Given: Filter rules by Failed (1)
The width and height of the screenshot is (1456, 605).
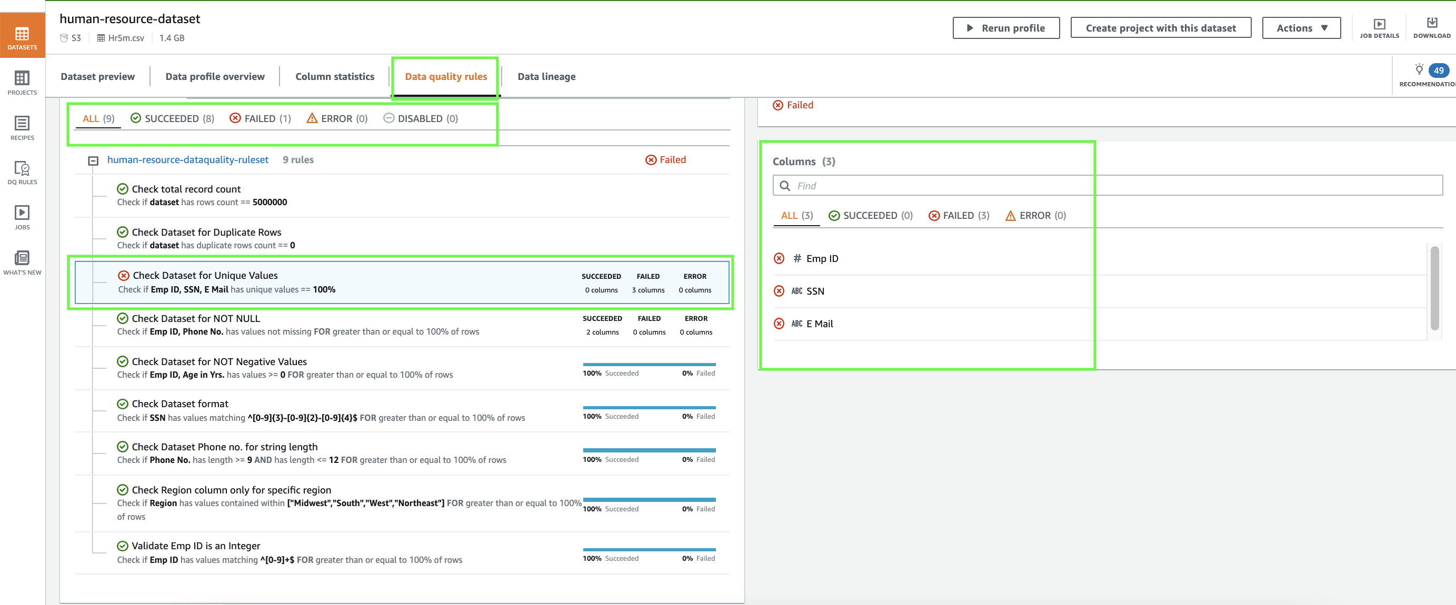Looking at the screenshot, I should pyautogui.click(x=261, y=118).
